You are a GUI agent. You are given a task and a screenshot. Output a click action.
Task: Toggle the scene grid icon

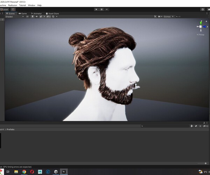tap(53, 16)
